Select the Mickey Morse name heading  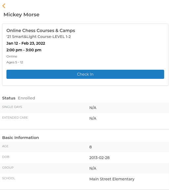[x=21, y=14]
